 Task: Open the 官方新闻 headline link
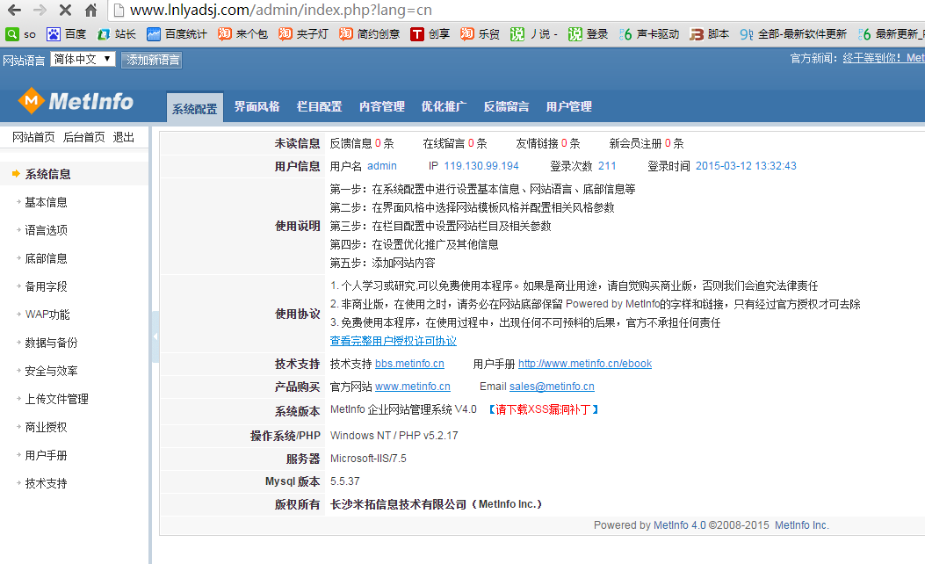(x=883, y=58)
